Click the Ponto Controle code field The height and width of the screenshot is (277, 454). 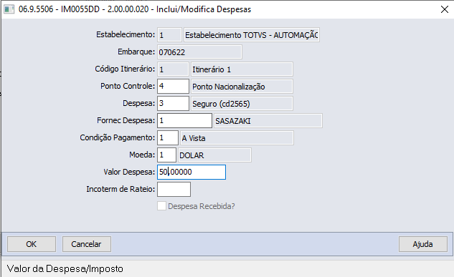(x=173, y=86)
